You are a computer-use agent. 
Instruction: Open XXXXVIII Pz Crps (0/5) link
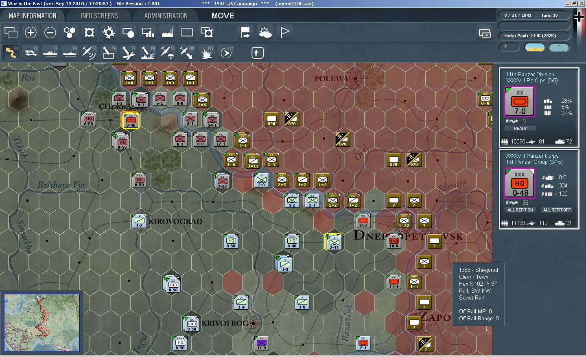click(x=532, y=80)
